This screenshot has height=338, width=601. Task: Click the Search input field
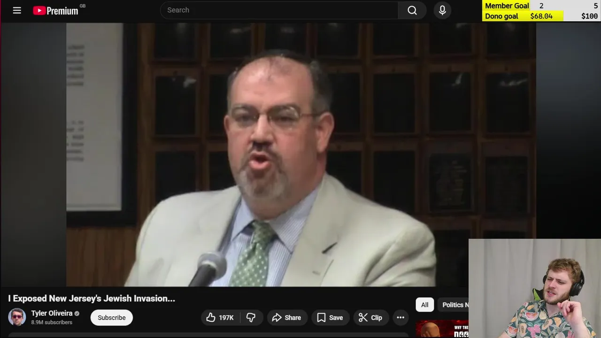[x=279, y=10]
